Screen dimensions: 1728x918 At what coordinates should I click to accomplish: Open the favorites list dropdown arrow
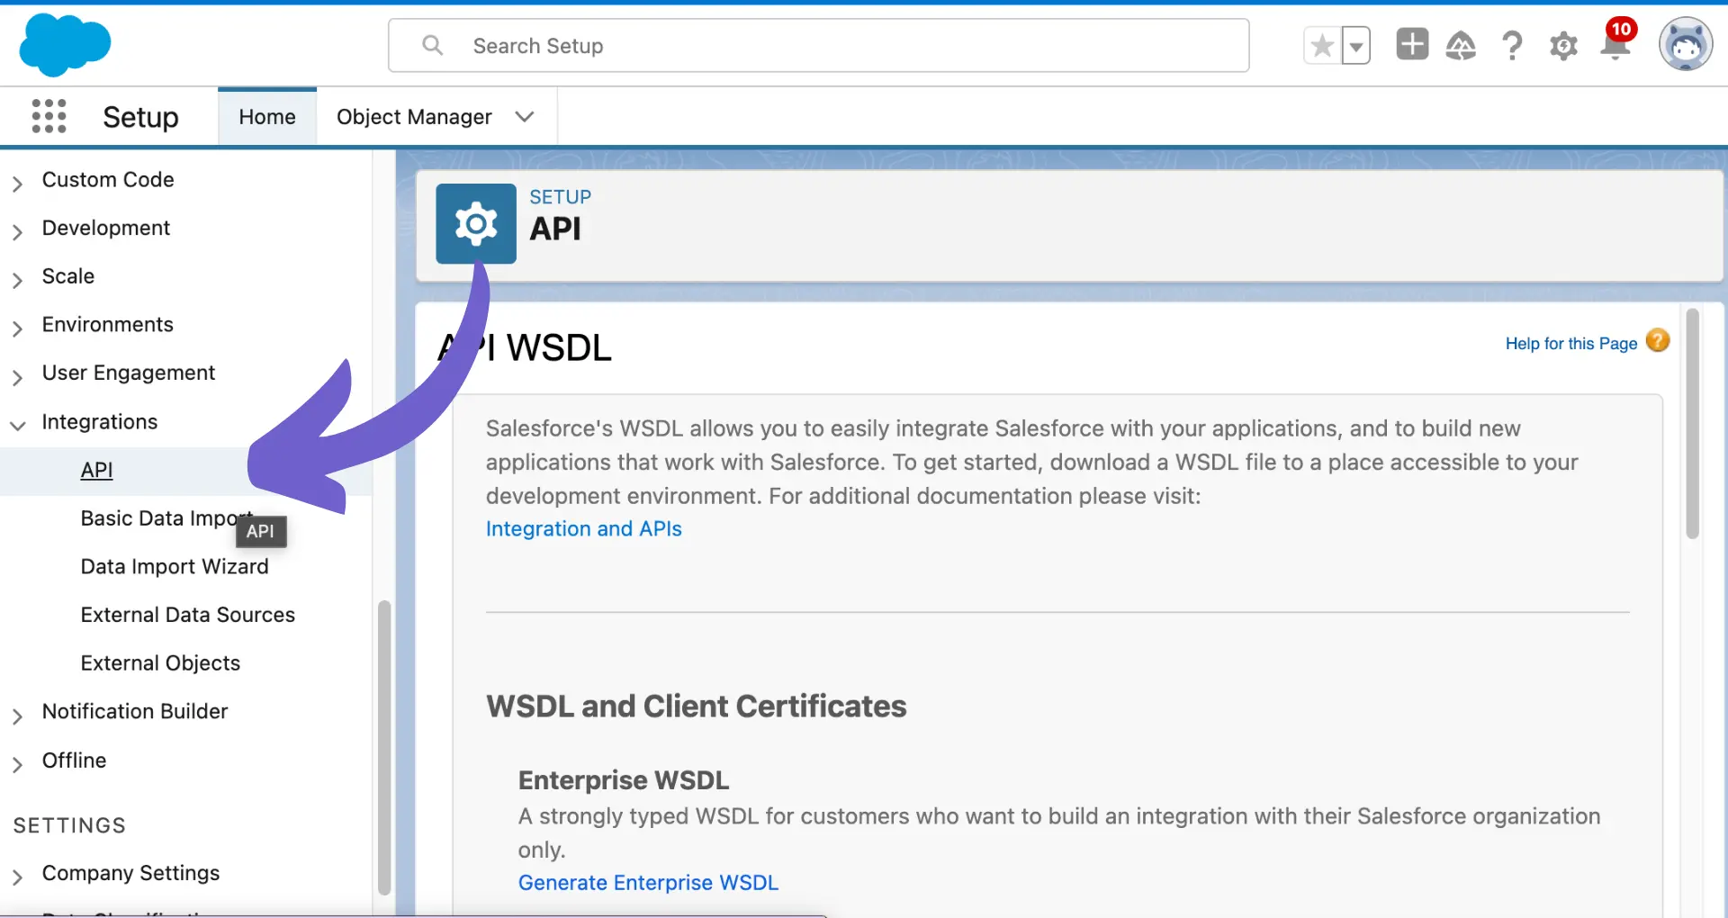tap(1356, 46)
